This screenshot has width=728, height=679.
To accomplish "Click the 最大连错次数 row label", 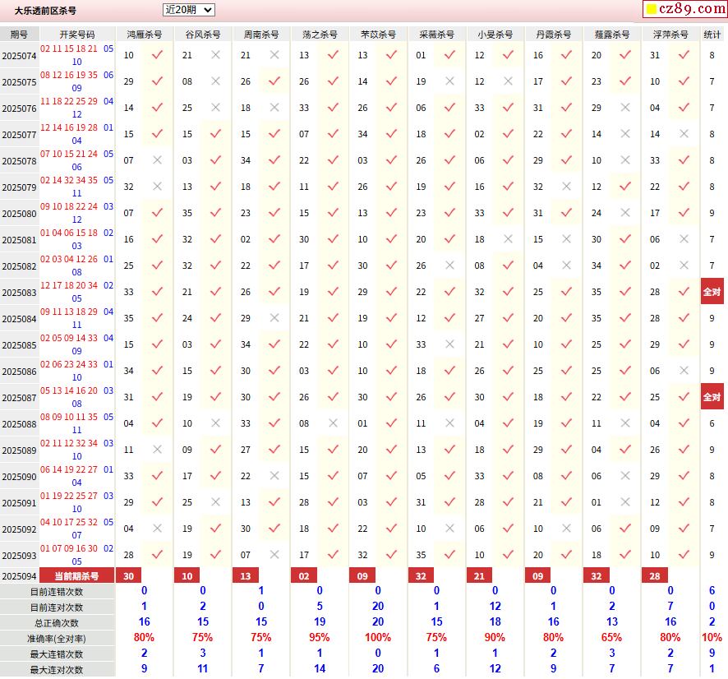I will [x=57, y=654].
